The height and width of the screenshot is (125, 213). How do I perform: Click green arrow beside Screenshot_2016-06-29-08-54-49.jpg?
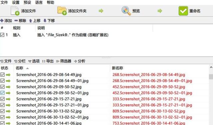coord(8,75)
